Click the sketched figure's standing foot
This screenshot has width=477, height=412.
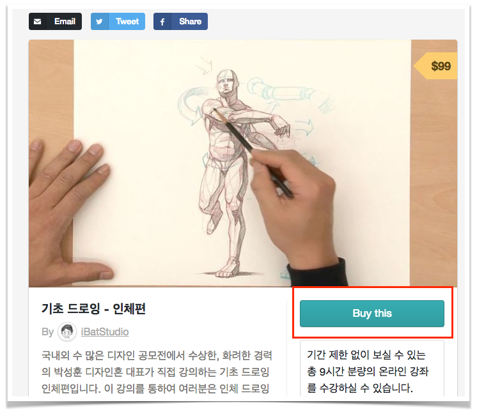(x=226, y=269)
